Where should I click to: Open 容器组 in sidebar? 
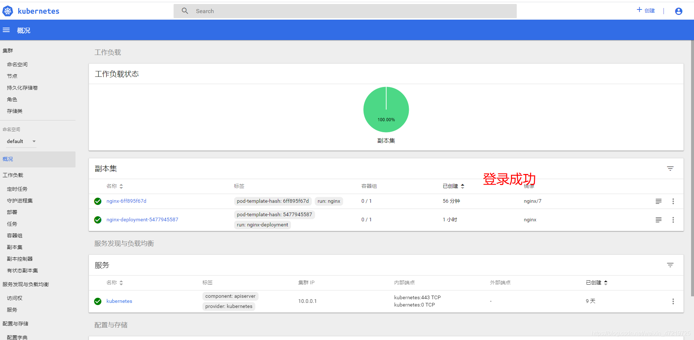point(15,236)
